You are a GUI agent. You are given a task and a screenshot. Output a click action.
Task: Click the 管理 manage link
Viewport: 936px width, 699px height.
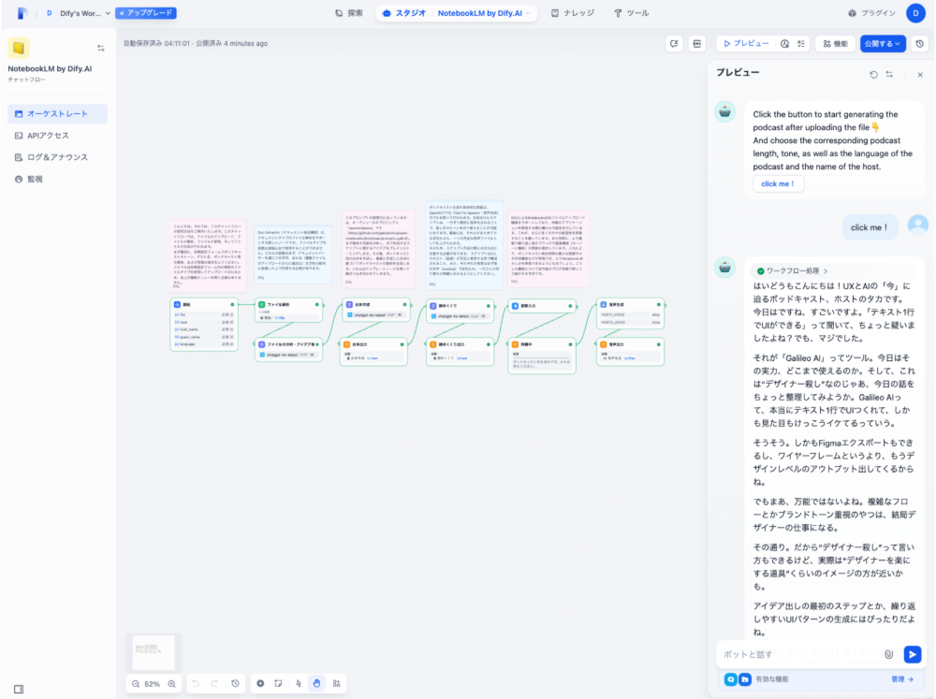(x=901, y=679)
